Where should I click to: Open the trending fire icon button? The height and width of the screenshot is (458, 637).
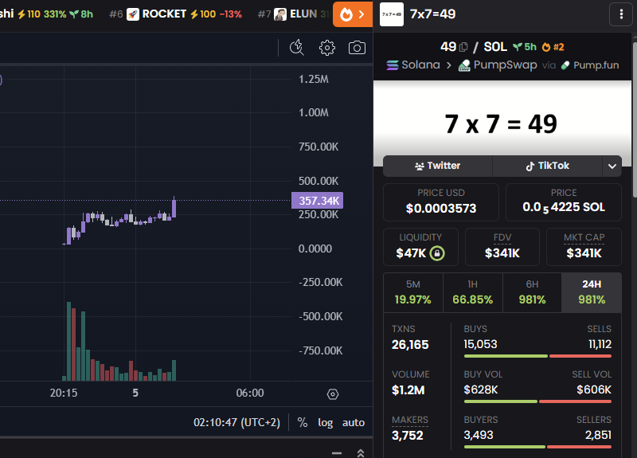coord(352,14)
